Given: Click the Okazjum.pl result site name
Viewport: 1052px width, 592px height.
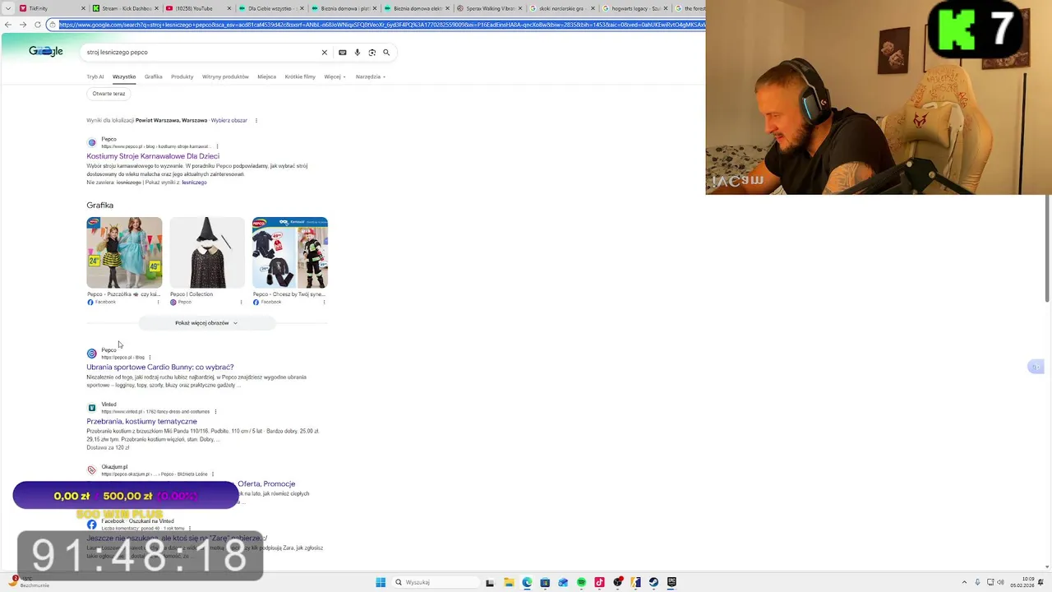Looking at the screenshot, I should [x=114, y=467].
